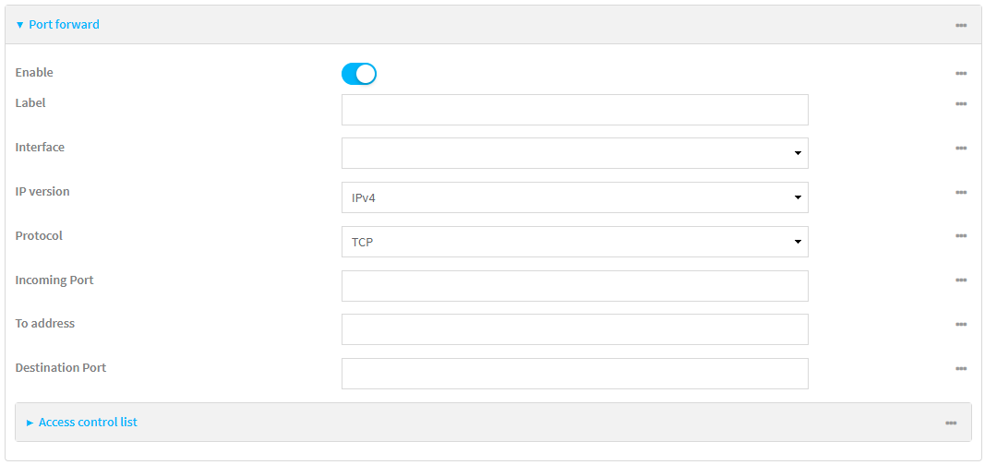Open the Interface dropdown
Screen dimensions: 985x465
pyautogui.click(x=574, y=153)
